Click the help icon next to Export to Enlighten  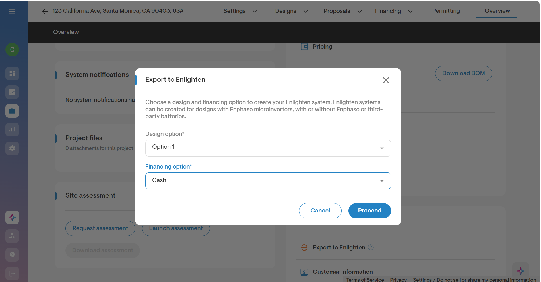pyautogui.click(x=371, y=247)
